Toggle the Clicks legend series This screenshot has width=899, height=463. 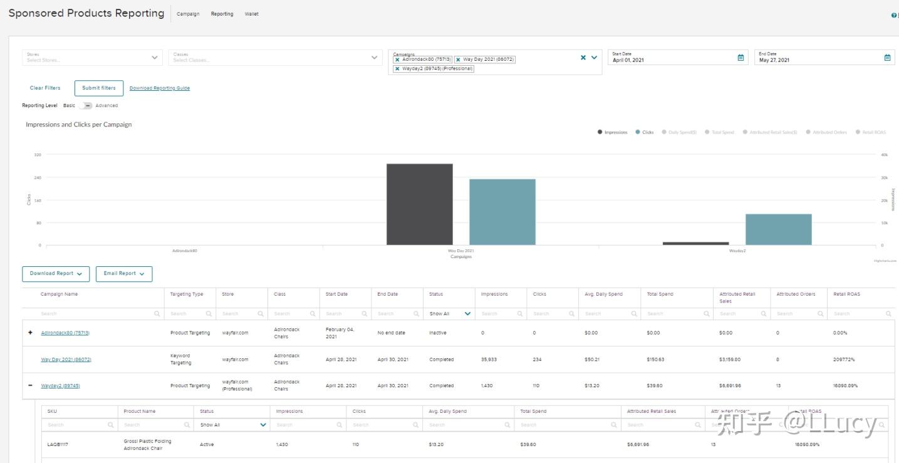point(645,132)
